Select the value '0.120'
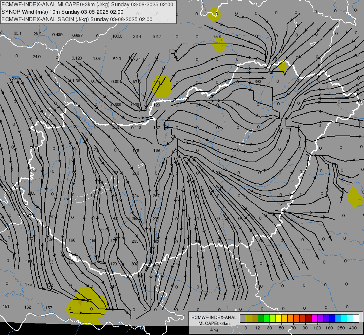 (x=77, y=58)
